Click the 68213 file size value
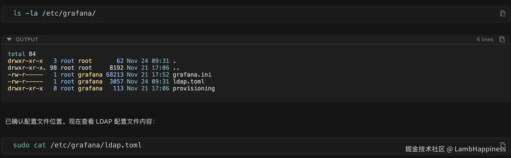Image resolution: width=511 pixels, height=158 pixels. (115, 75)
